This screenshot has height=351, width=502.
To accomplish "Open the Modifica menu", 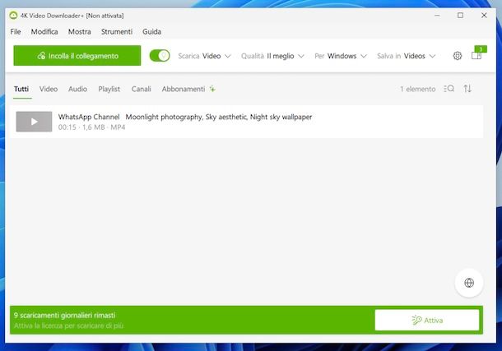I will click(x=44, y=31).
